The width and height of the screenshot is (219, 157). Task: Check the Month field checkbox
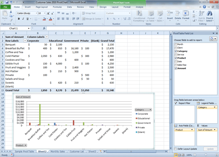(176, 44)
